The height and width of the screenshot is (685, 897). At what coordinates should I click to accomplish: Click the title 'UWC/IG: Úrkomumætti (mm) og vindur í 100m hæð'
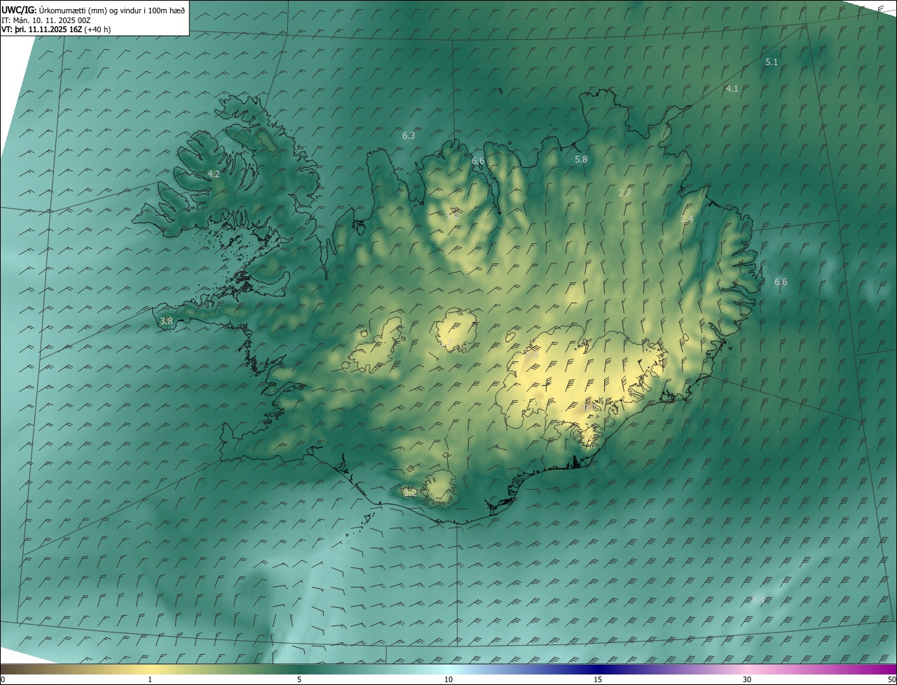93,10
